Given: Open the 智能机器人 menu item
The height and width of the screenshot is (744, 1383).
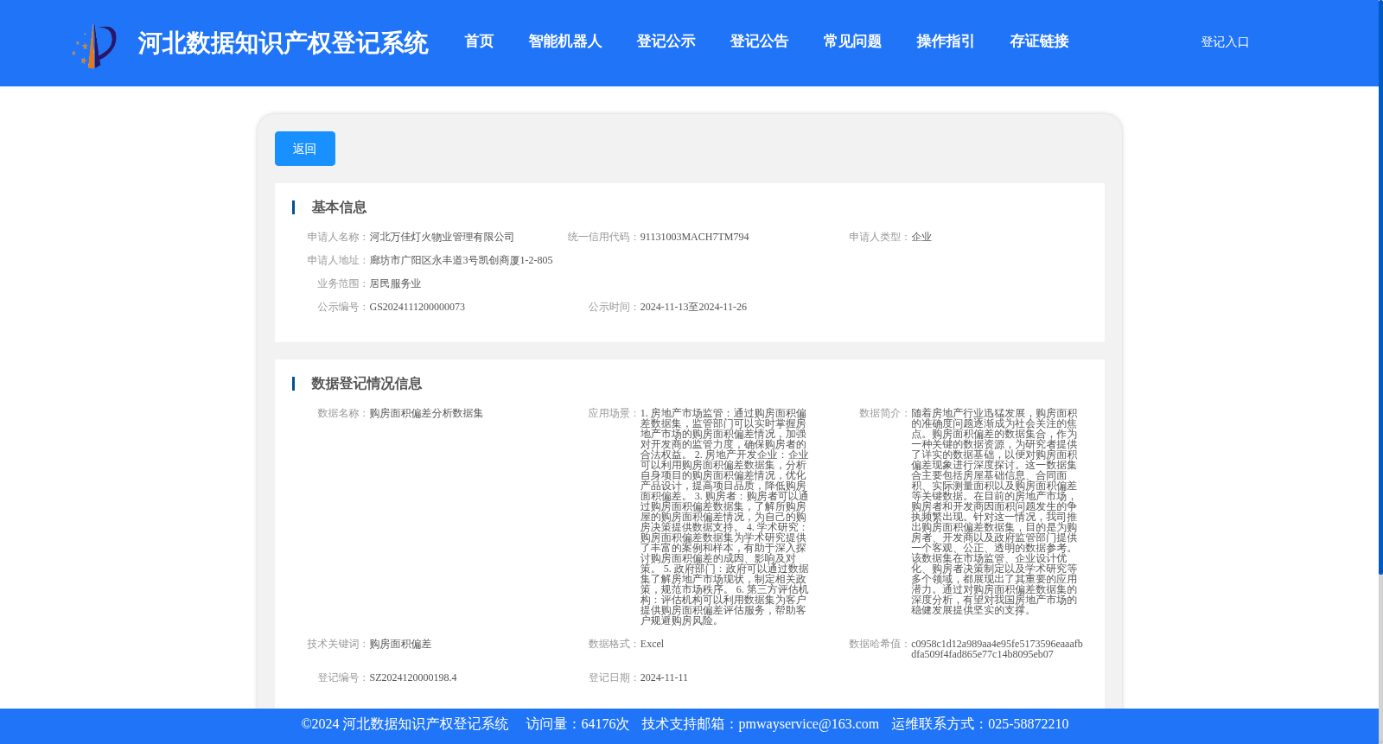Looking at the screenshot, I should click(565, 41).
